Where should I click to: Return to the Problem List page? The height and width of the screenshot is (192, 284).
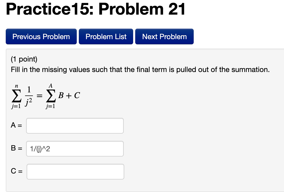coord(106,37)
